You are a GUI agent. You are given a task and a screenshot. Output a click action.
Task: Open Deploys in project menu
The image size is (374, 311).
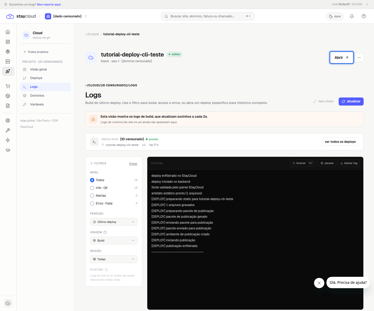45,78
